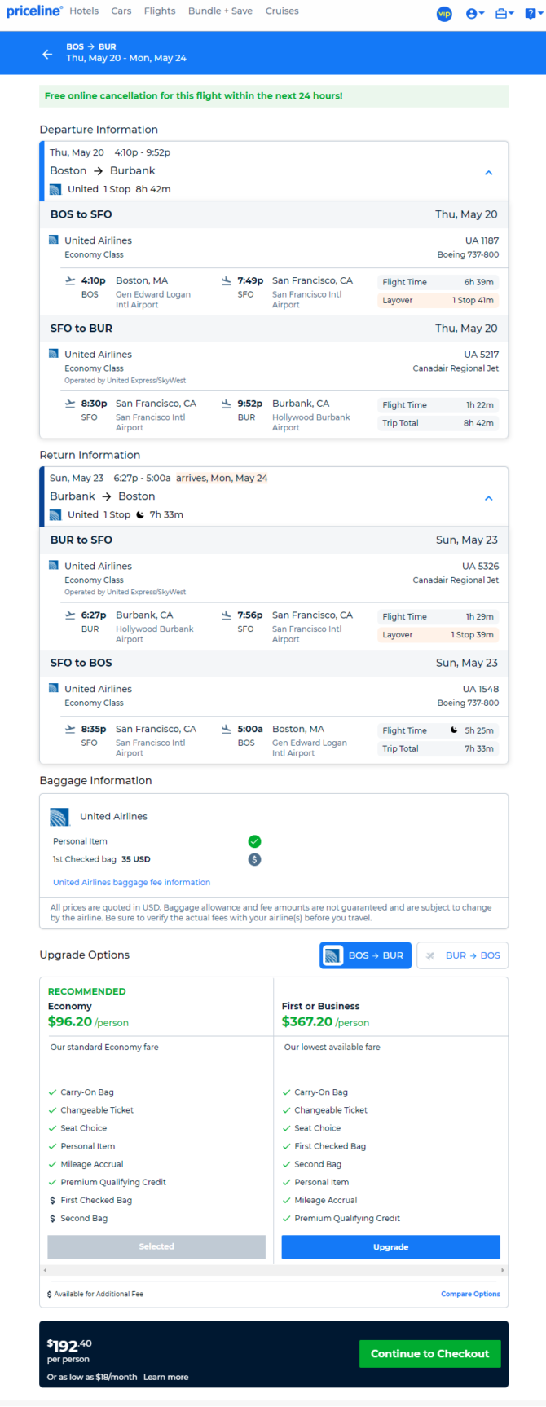Viewport: 546px width, 1407px height.
Task: Click the 1st Checked bag dollar icon
Action: (x=254, y=859)
